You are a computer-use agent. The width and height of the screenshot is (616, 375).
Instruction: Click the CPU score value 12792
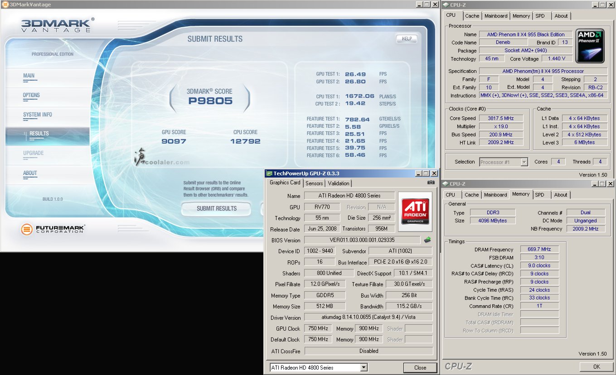(x=245, y=141)
